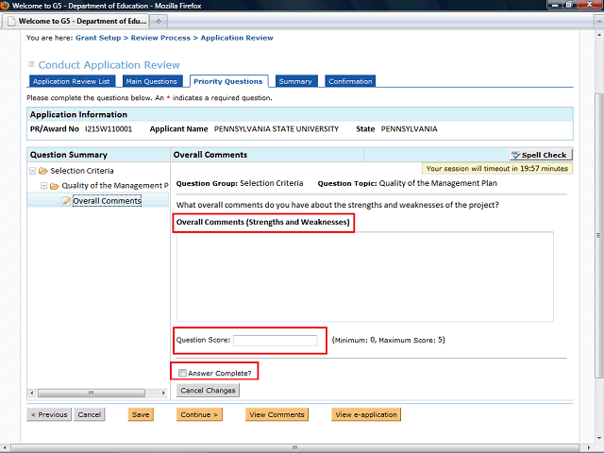
Task: Click the Spell Check ABC icon
Action: pos(515,155)
